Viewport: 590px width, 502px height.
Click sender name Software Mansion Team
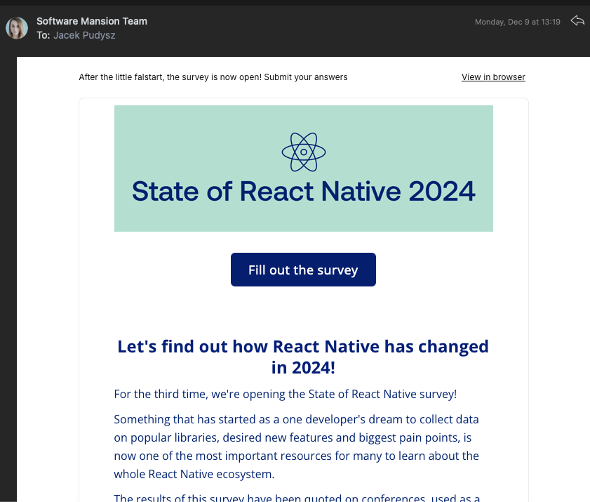92,22
